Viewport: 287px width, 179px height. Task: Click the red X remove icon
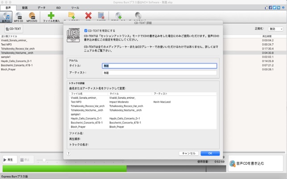88,16
